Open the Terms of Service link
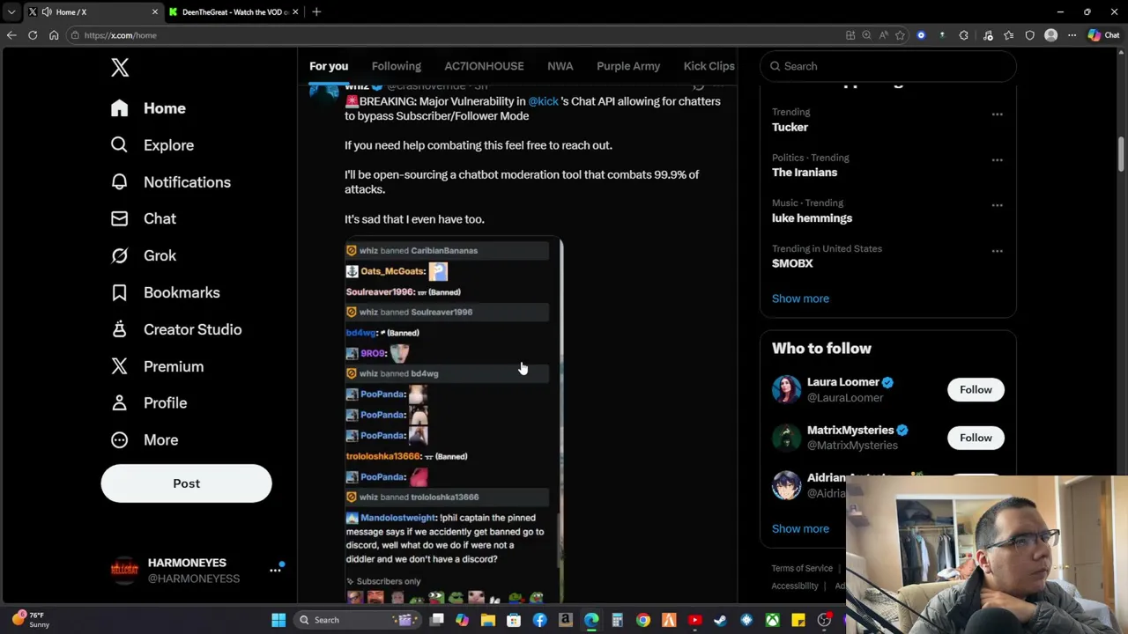Viewport: 1128px width, 634px height. coord(802,568)
